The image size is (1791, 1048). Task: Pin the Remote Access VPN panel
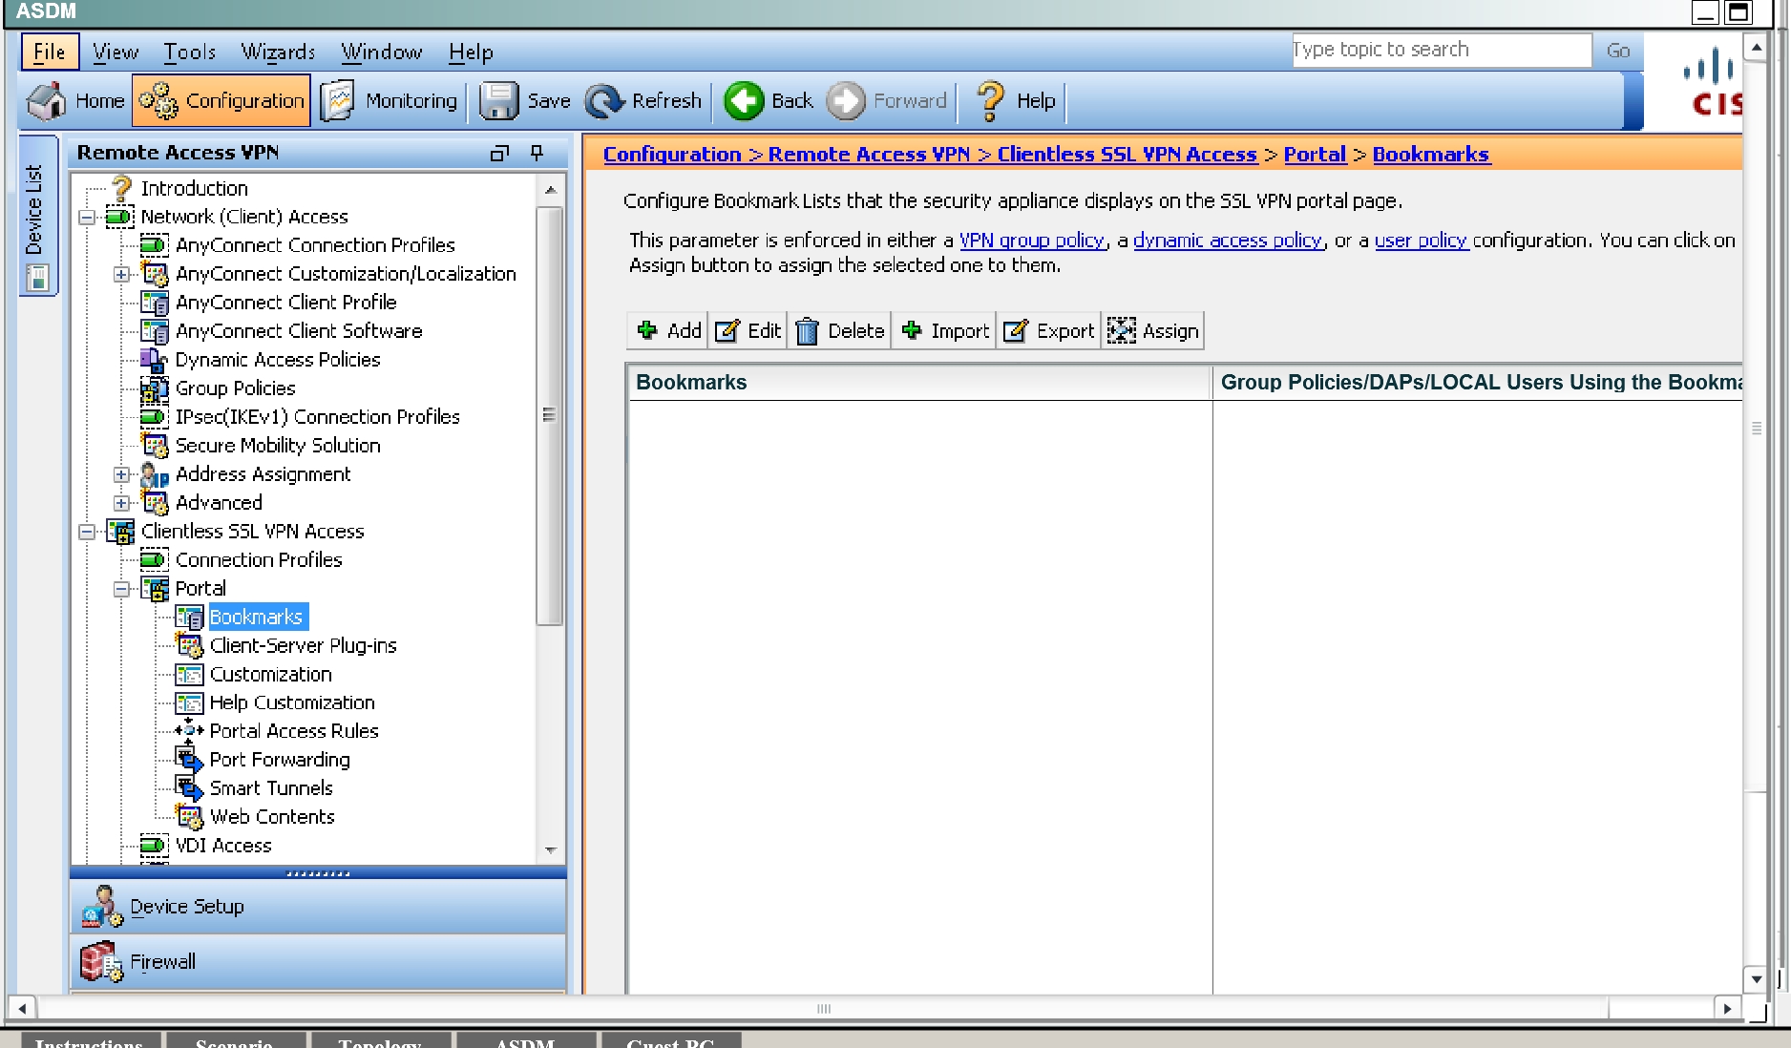click(x=537, y=153)
